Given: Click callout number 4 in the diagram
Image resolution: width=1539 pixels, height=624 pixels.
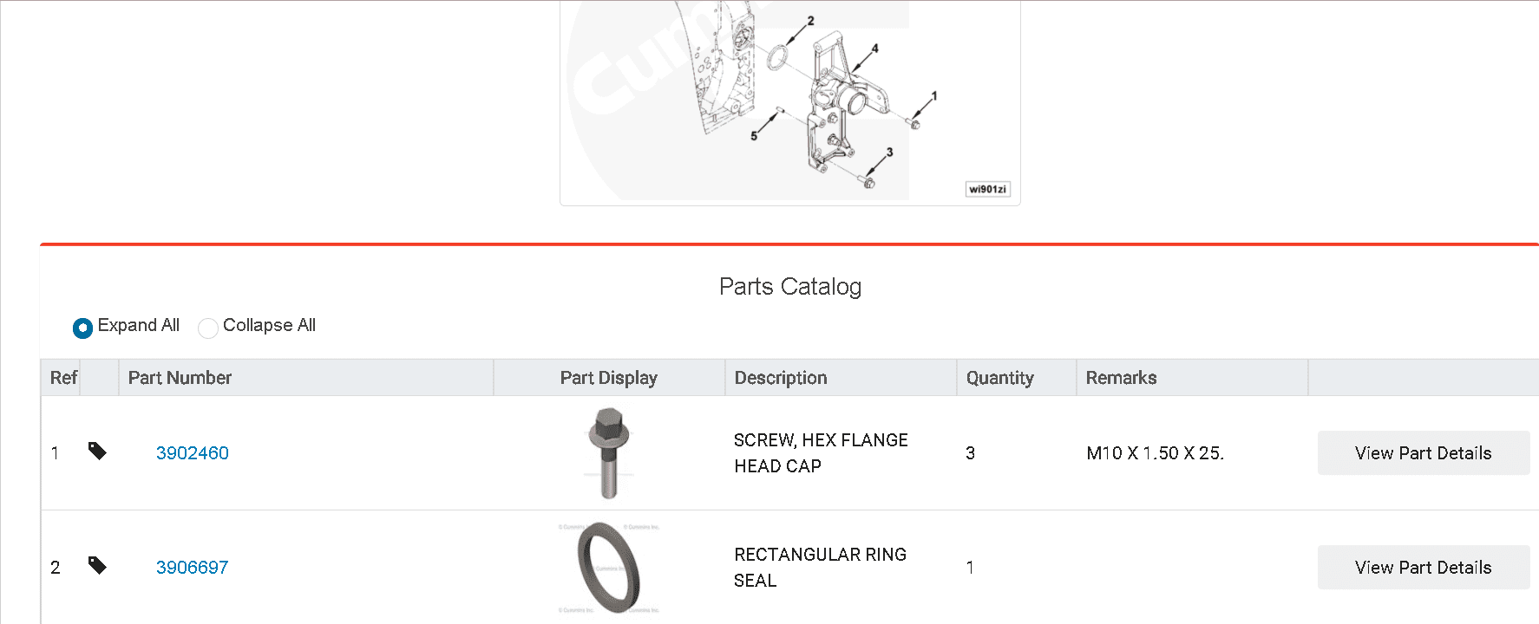Looking at the screenshot, I should [874, 49].
